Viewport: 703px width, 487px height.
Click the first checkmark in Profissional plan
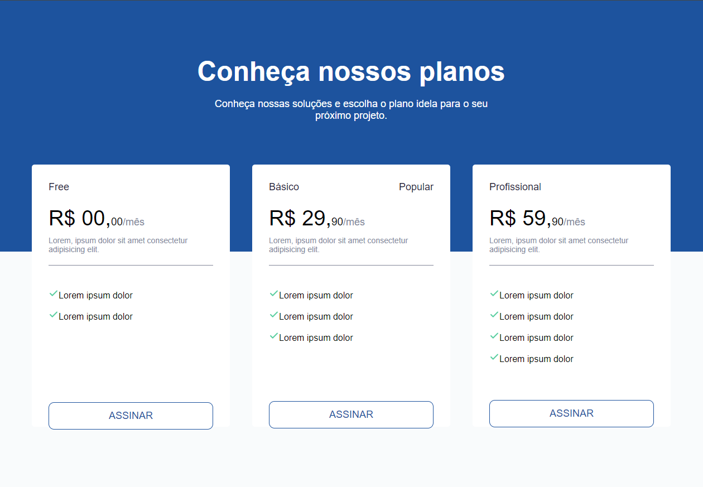[494, 293]
